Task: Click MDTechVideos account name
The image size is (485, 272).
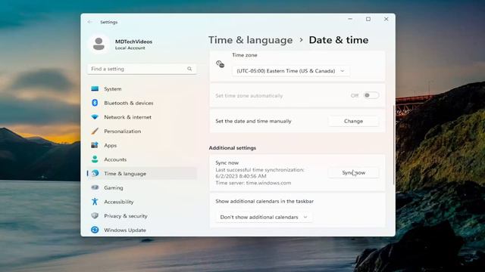Action: coord(133,42)
